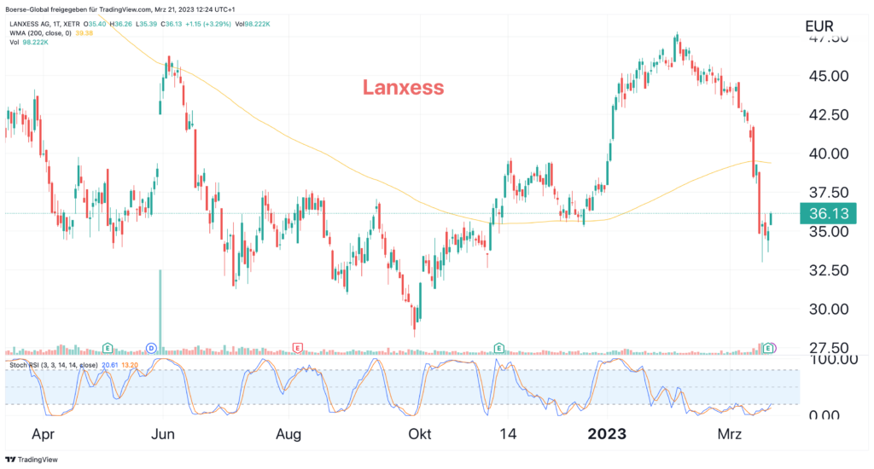Click the Mrz time axis label
This screenshot has height=469, width=874.
(x=729, y=435)
